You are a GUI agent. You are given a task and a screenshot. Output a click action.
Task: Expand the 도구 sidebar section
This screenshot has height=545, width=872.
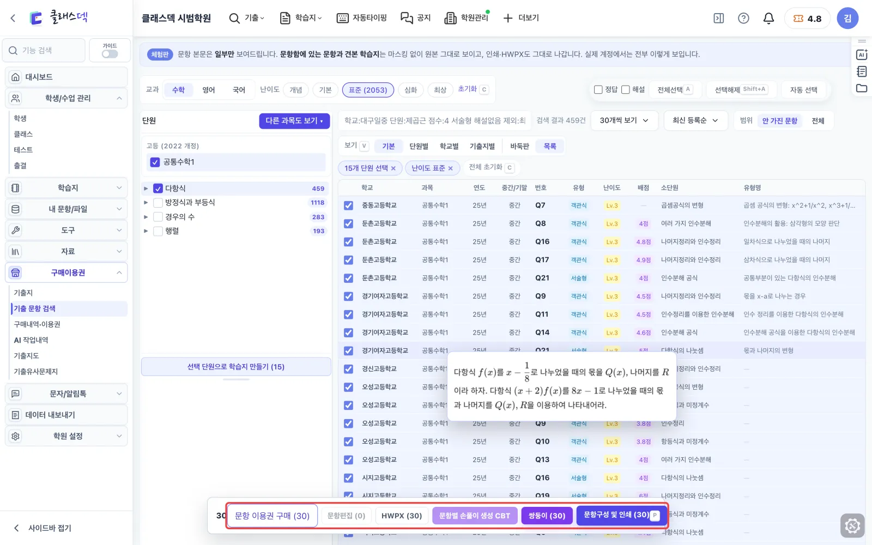point(66,230)
